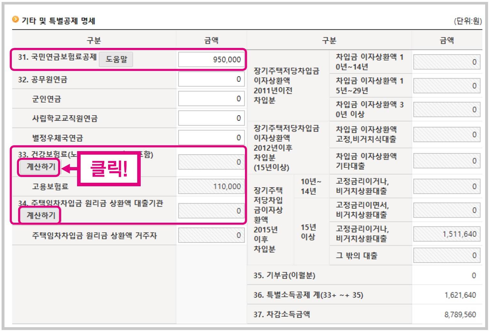Click the 주택임차차입금 거주자 amount field

point(210,235)
